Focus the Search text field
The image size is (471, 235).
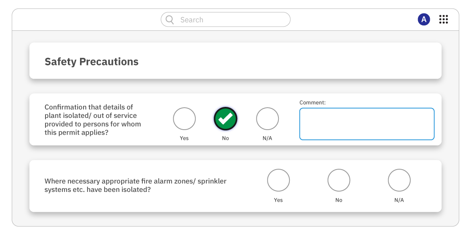pyautogui.click(x=225, y=20)
